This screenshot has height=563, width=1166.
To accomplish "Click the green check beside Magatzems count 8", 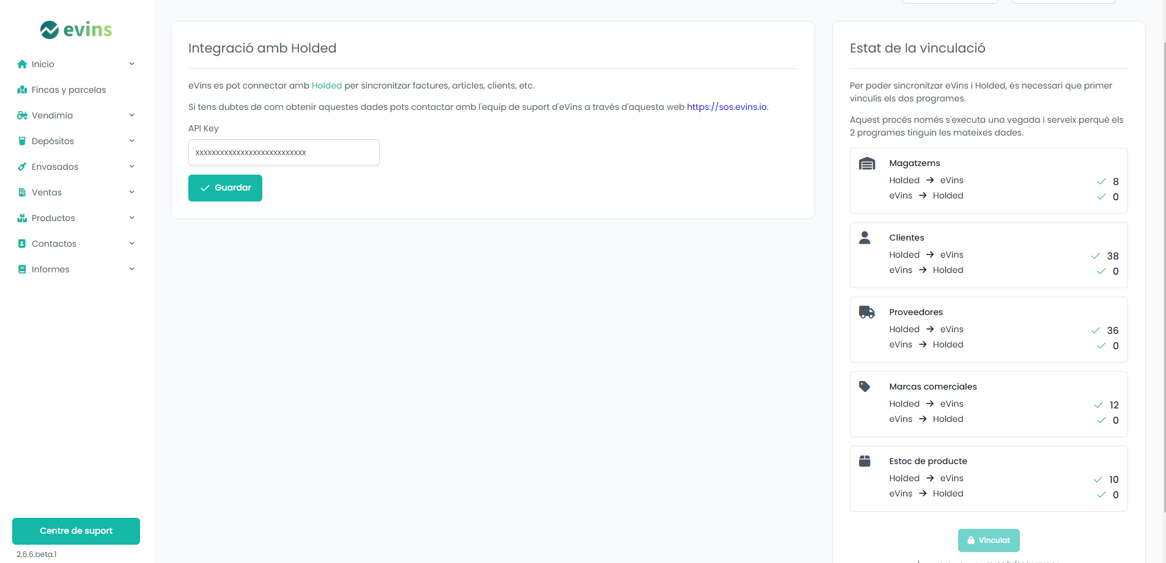I will (x=1101, y=181).
